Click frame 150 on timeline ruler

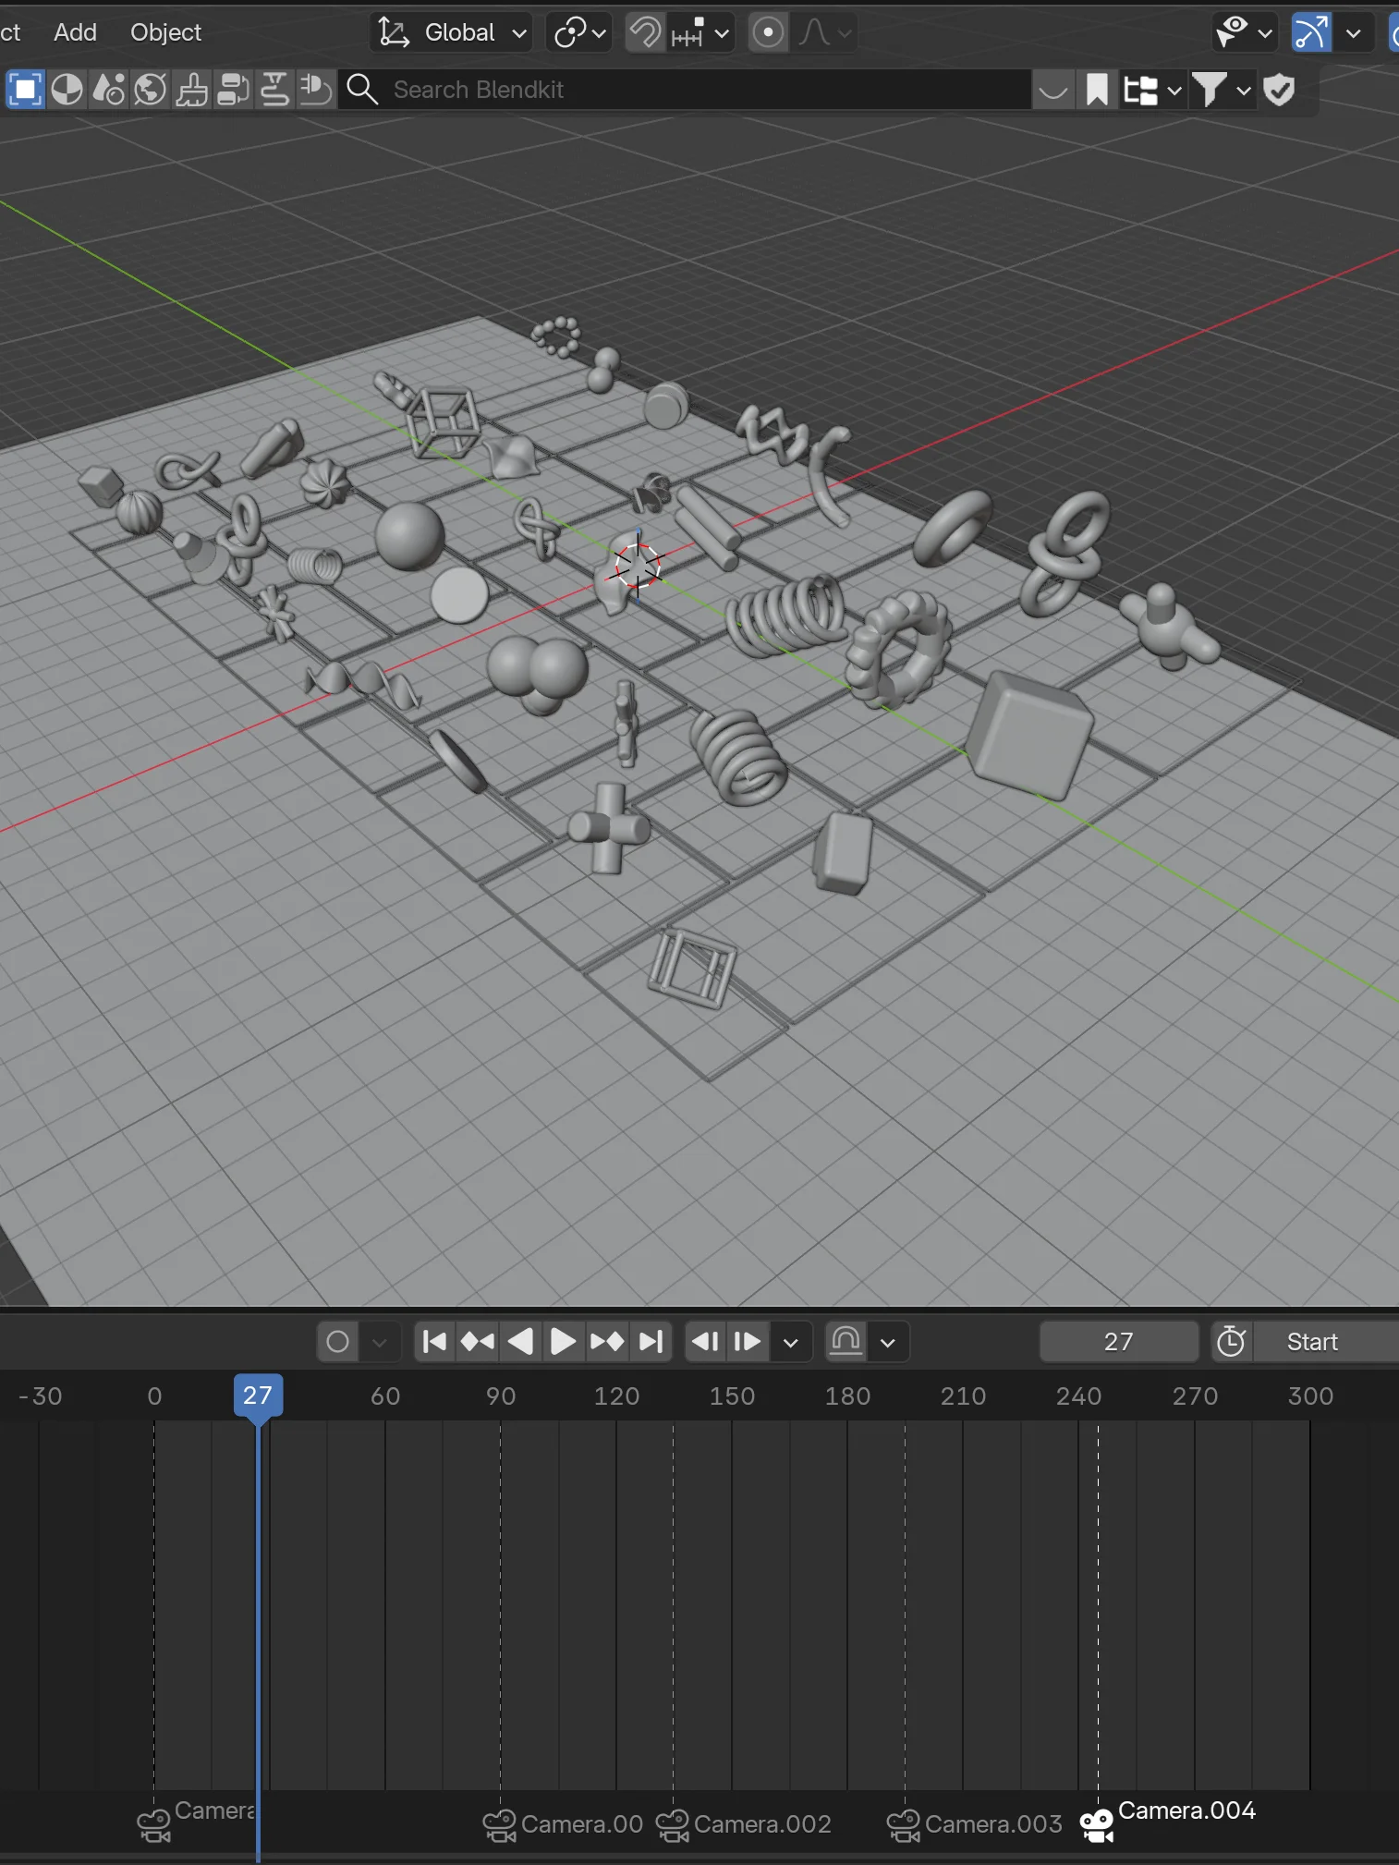click(732, 1396)
